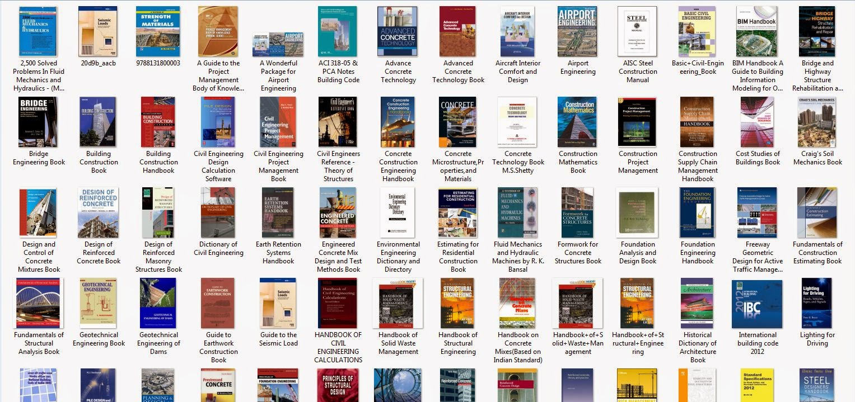Select the file label Guide to the Seismic Load
This screenshot has width=855, height=402.
278,339
